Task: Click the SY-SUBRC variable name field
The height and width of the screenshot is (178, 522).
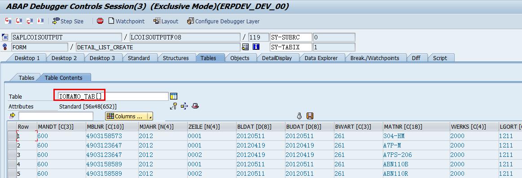Action: (291, 37)
